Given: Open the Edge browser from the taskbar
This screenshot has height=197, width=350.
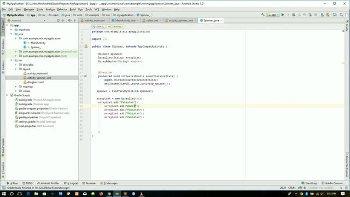Looking at the screenshot, I should pyautogui.click(x=28, y=194).
